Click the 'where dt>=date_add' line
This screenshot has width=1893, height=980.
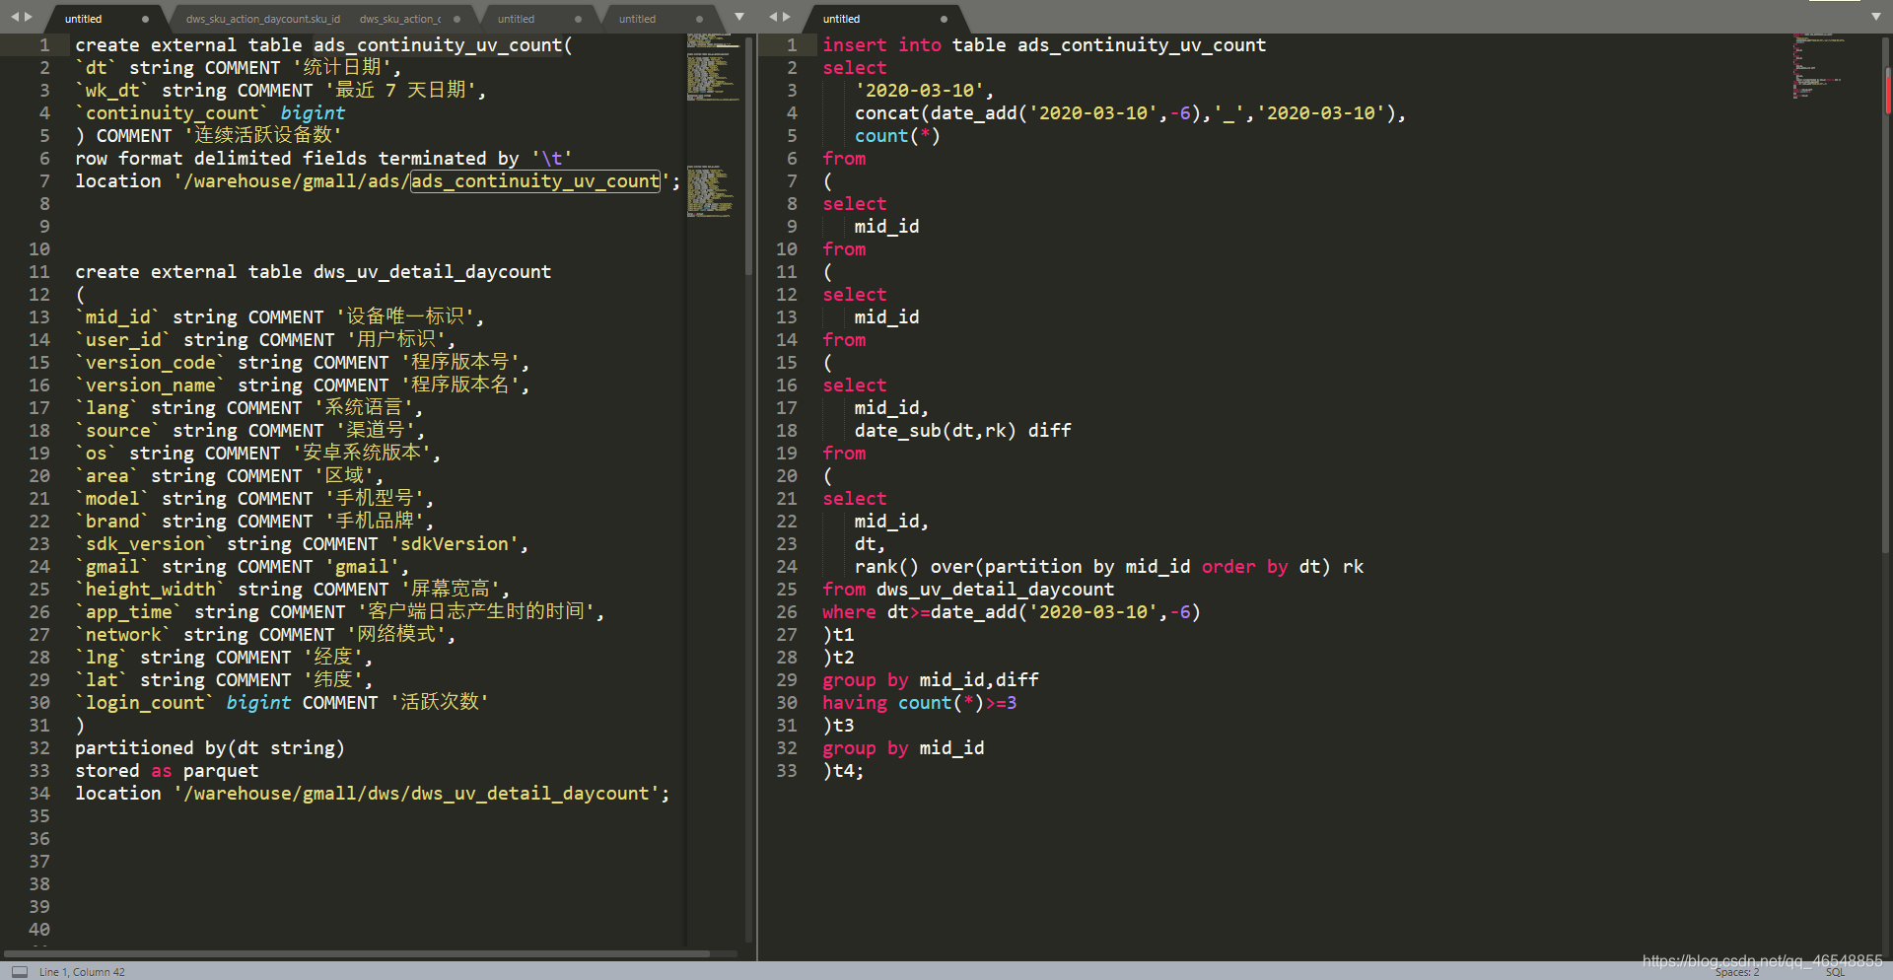[1012, 612]
